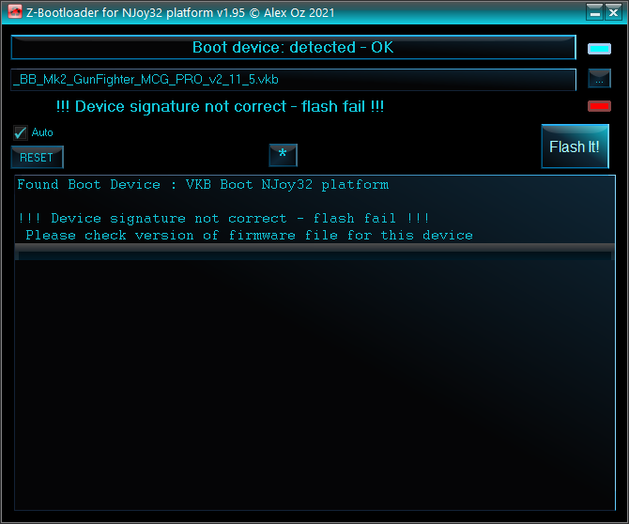Minimize the Z-Bootloader window

click(595, 12)
